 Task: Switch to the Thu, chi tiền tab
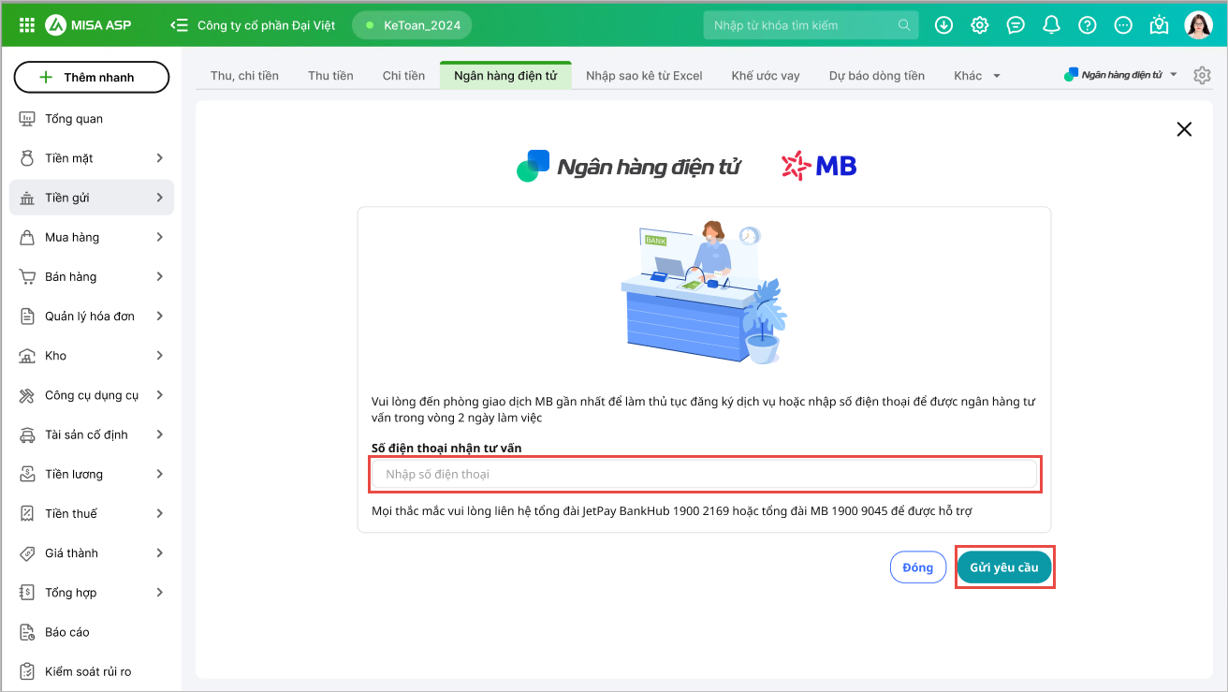[244, 76]
